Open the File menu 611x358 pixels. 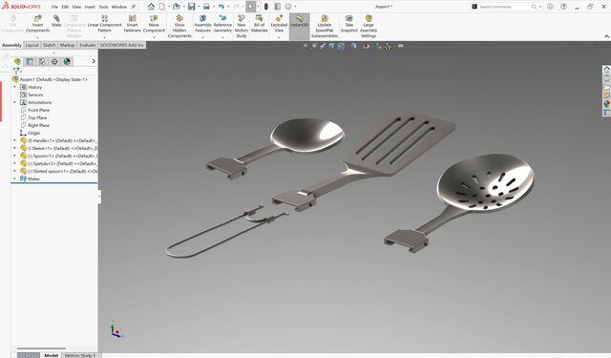point(54,7)
